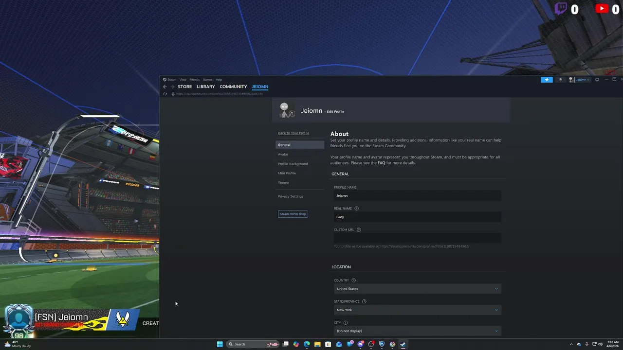This screenshot has width=623, height=350.
Task: Open Privacy Settings in the sidebar
Action: coord(291,196)
